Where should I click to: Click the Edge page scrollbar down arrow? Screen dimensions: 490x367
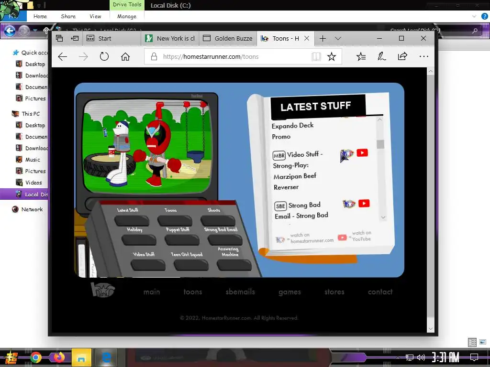(431, 328)
